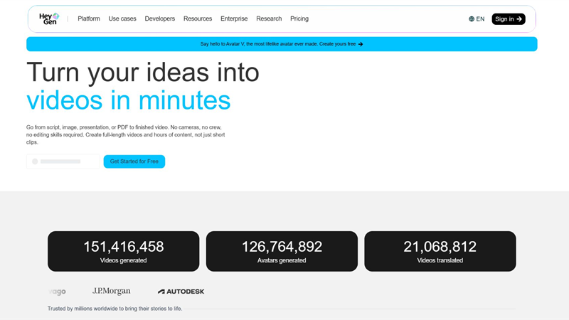Click the input field beside Get Started

[x=63, y=161]
